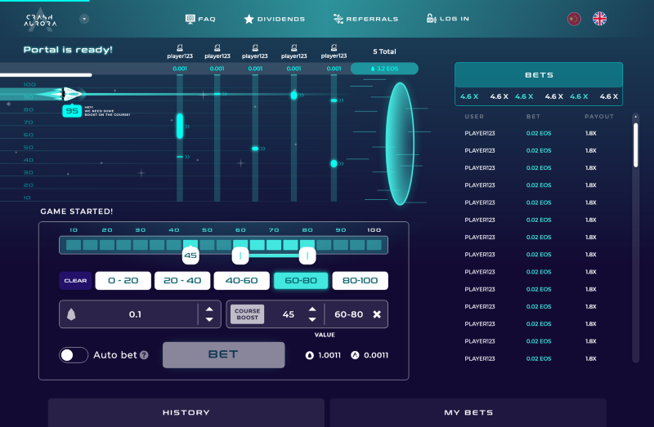The height and width of the screenshot is (427, 654).
Task: Increase course boost value 45
Action: click(x=312, y=309)
